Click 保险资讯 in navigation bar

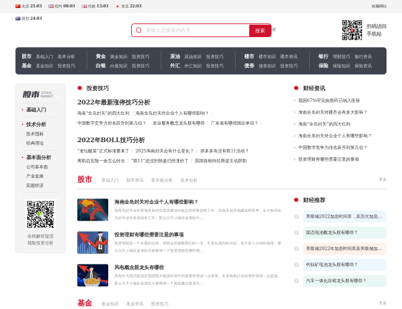363,66
